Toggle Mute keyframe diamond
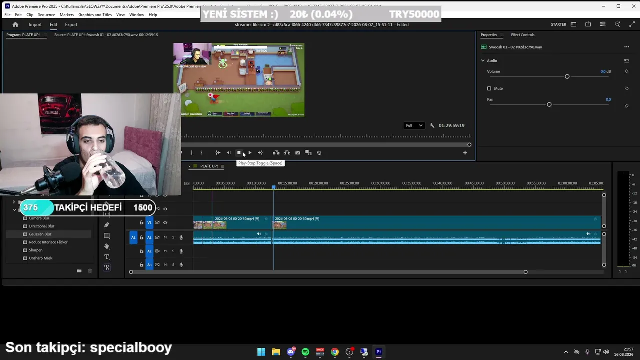 tap(626, 88)
